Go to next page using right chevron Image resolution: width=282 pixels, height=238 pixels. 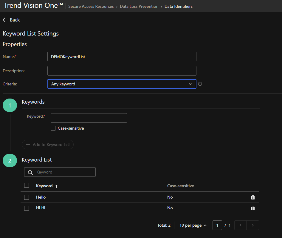[x=253, y=225]
